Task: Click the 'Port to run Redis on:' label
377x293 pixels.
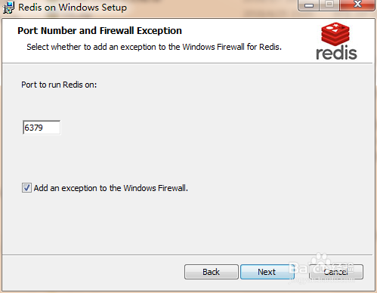Action: 59,85
